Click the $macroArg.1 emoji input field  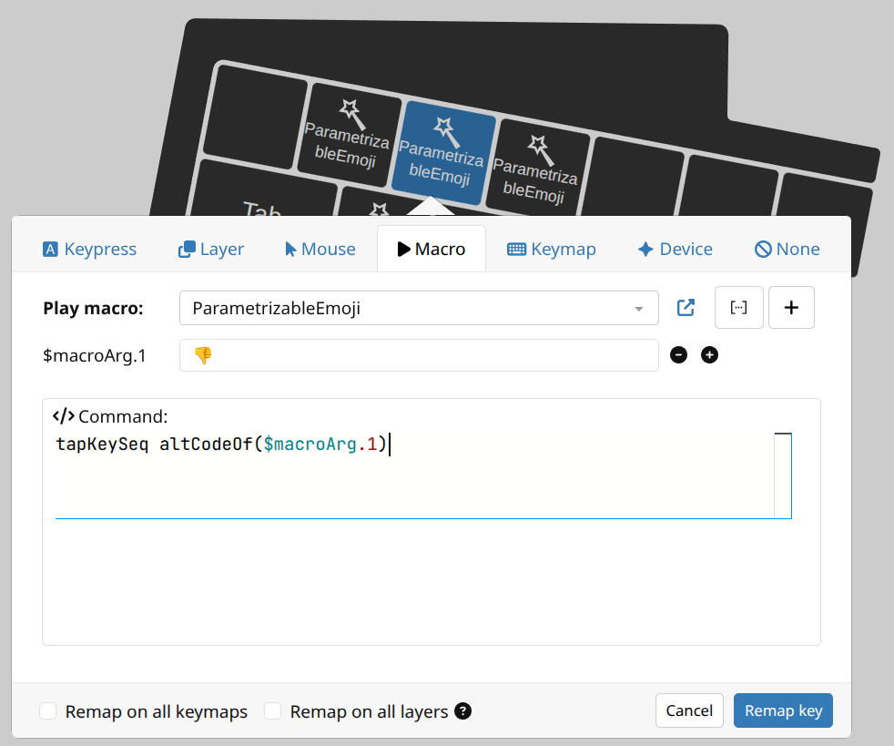(x=419, y=355)
